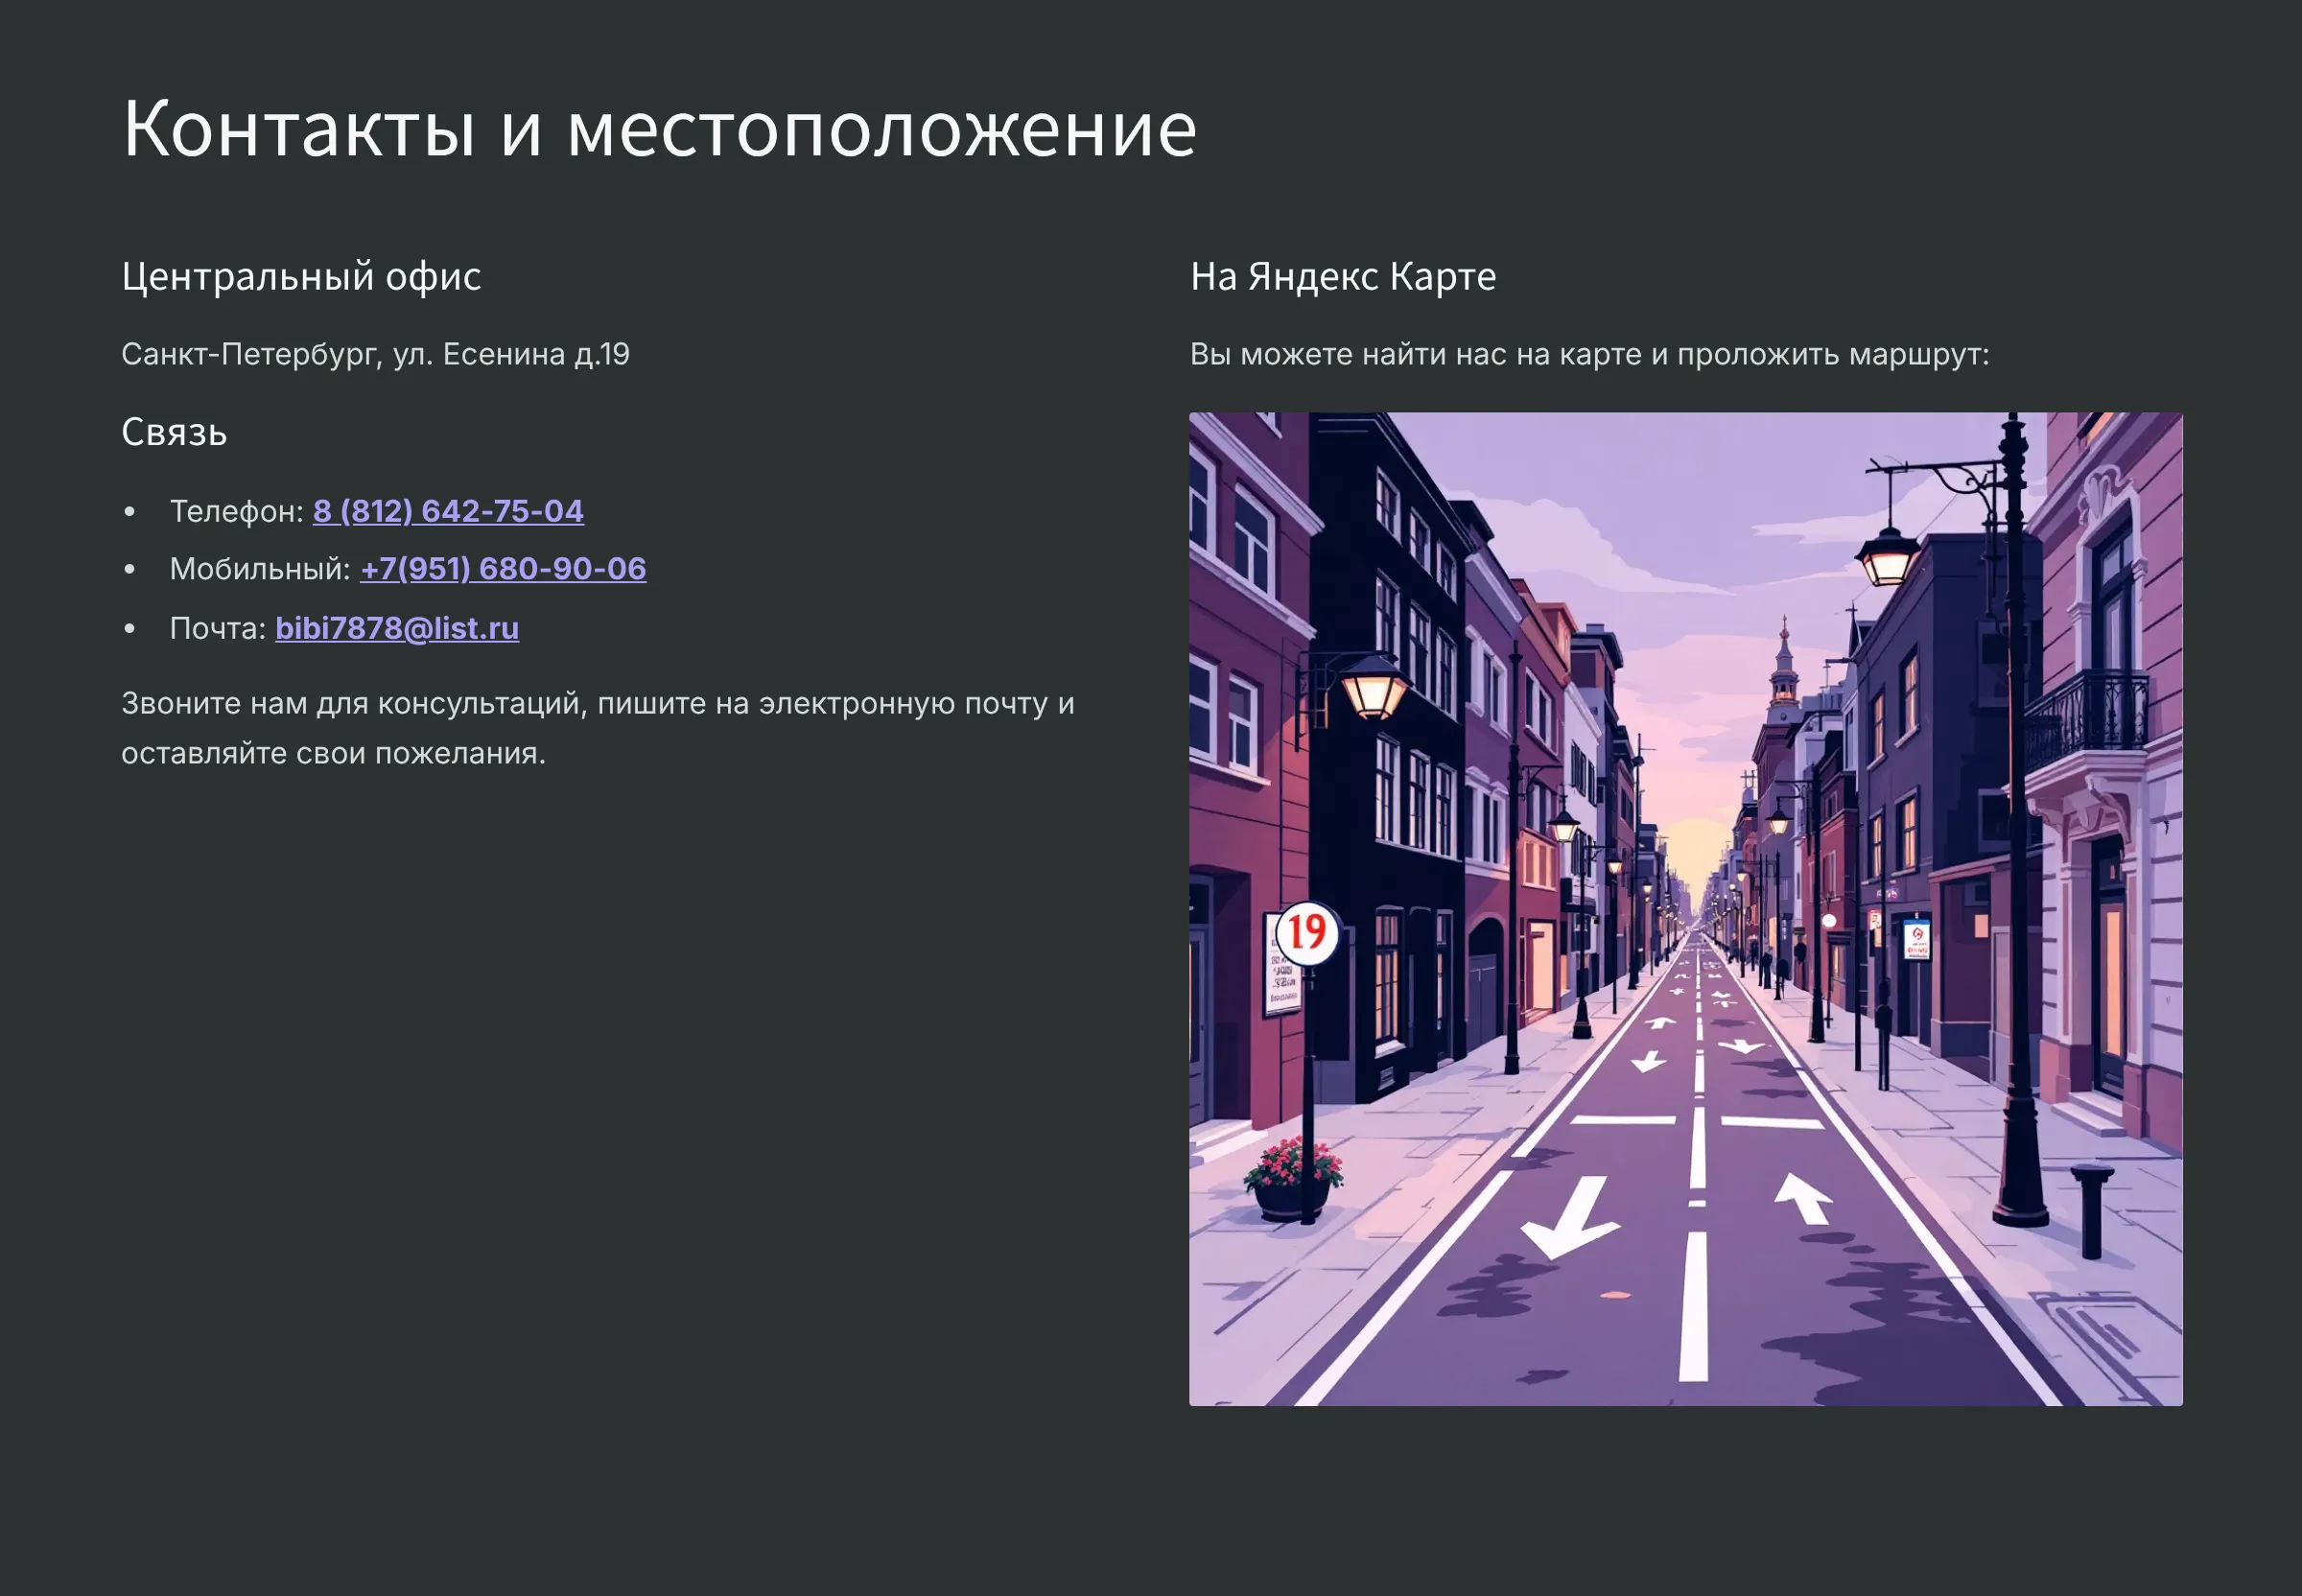Image resolution: width=2302 pixels, height=1596 pixels.
Task: Click the На Яндекс Карте heading
Action: [x=1343, y=277]
